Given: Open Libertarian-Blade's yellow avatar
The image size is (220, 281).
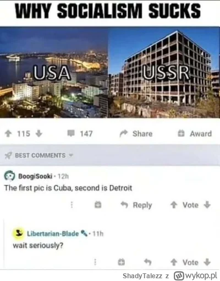Looking at the screenshot, I should pyautogui.click(x=18, y=234).
